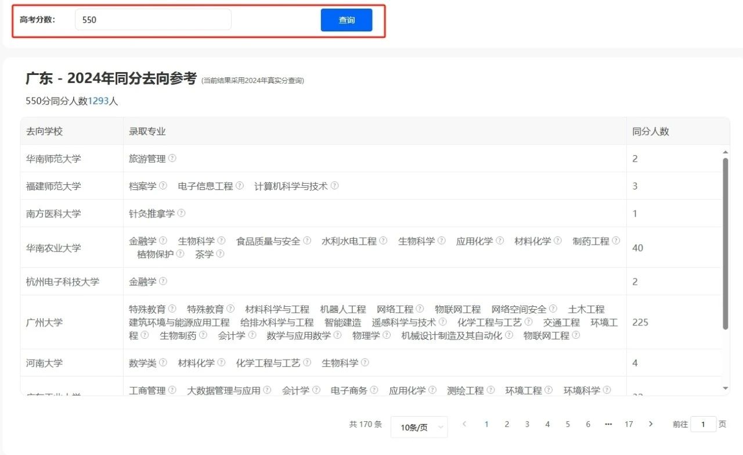
Task: Click the 查询 search button
Action: [x=347, y=19]
